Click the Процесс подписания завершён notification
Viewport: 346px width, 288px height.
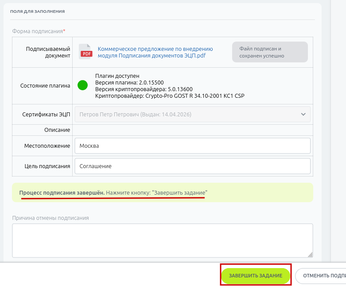click(x=162, y=193)
